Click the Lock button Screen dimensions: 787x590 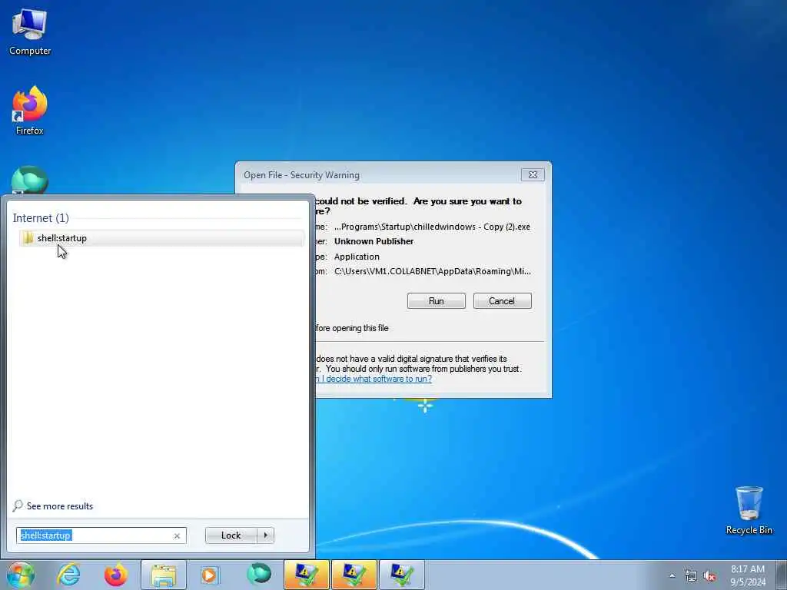[x=231, y=535]
